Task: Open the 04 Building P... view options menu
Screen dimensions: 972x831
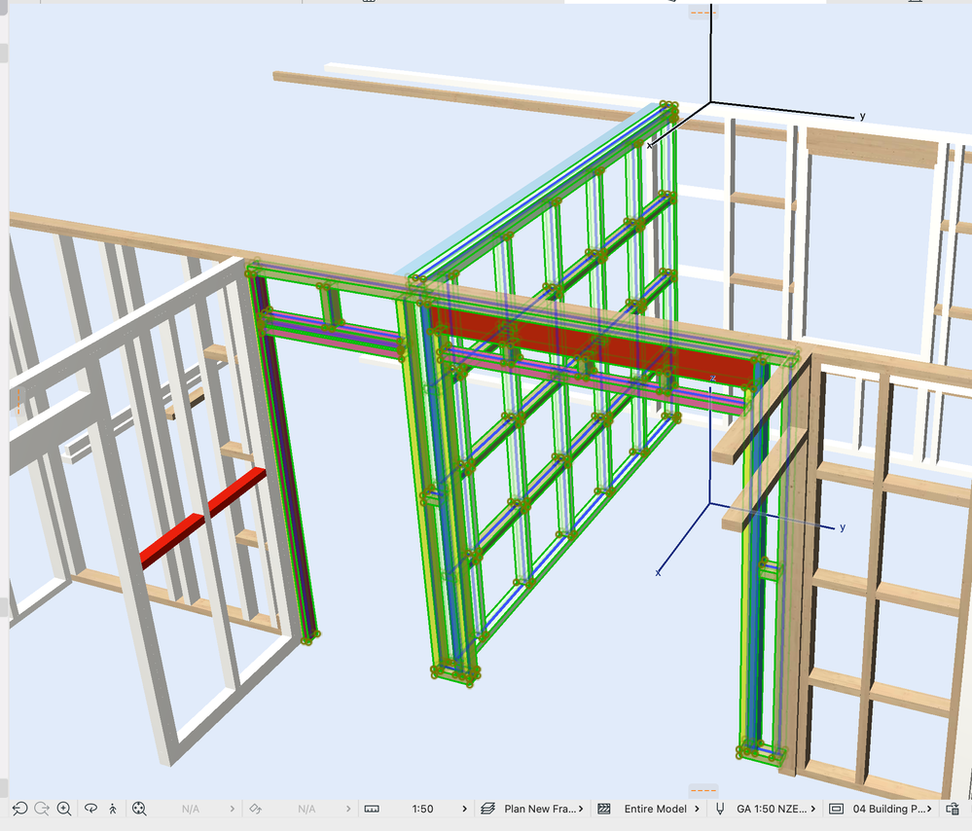Action: tap(929, 809)
